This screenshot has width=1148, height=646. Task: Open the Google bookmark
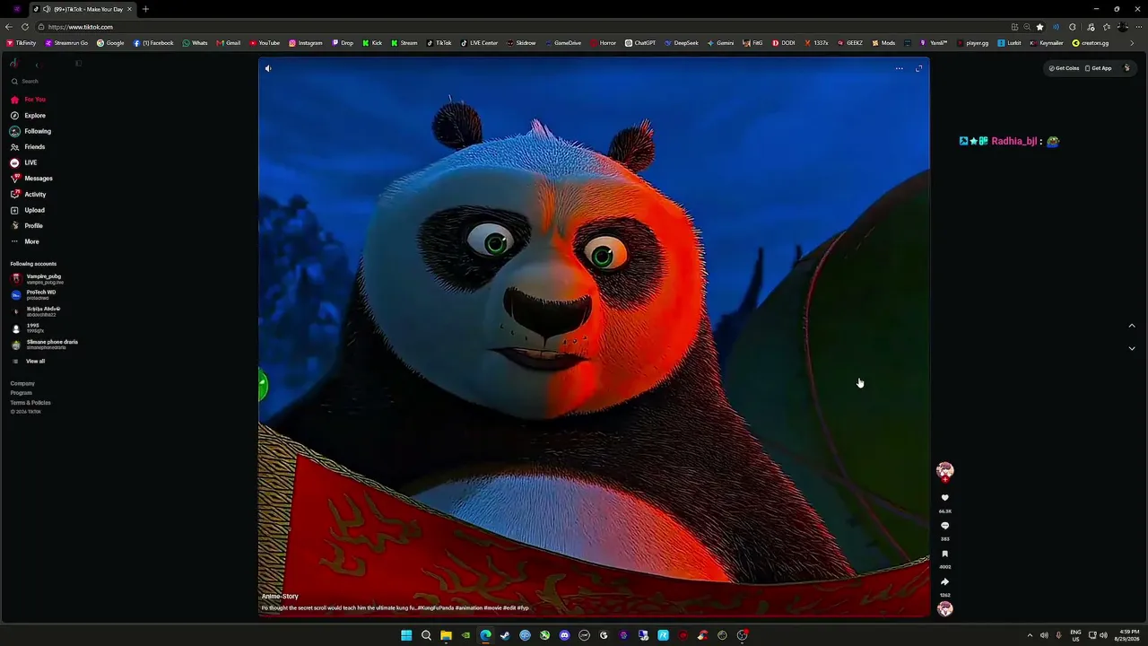pyautogui.click(x=110, y=43)
